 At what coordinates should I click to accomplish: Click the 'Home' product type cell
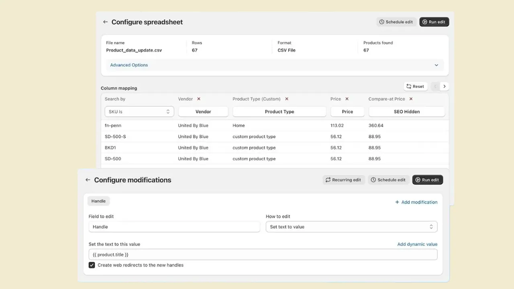tap(239, 126)
